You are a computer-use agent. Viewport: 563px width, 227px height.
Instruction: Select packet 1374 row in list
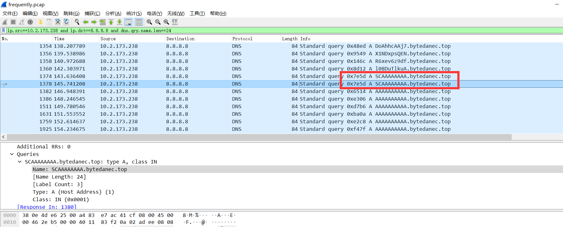281,76
